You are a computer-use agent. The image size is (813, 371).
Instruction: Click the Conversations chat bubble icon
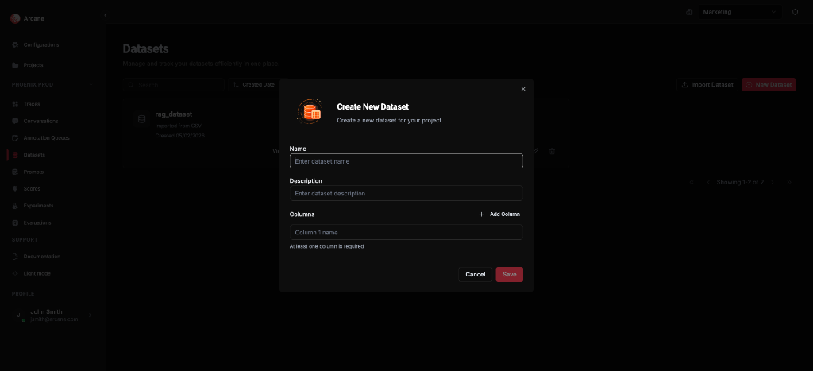pos(15,121)
